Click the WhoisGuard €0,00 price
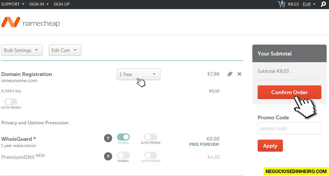329x176 pixels. coord(213,139)
